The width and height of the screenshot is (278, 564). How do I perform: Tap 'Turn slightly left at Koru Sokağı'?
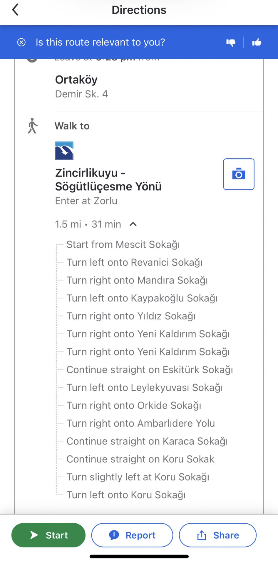tap(138, 477)
